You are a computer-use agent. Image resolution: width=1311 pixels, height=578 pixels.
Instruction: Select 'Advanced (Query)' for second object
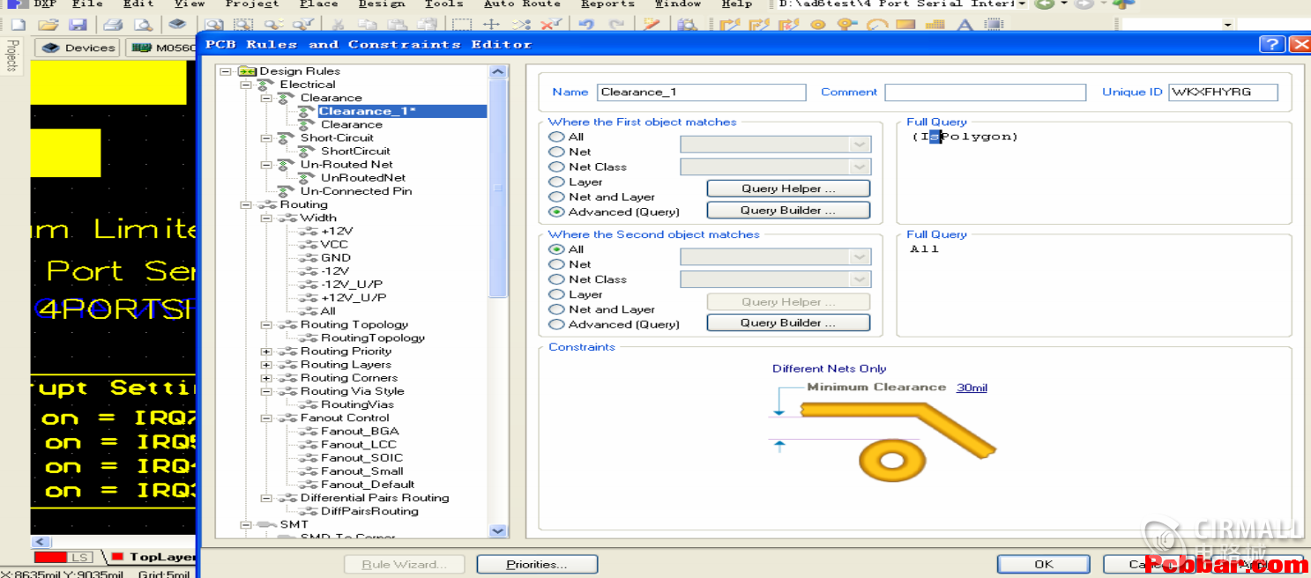[x=556, y=324]
